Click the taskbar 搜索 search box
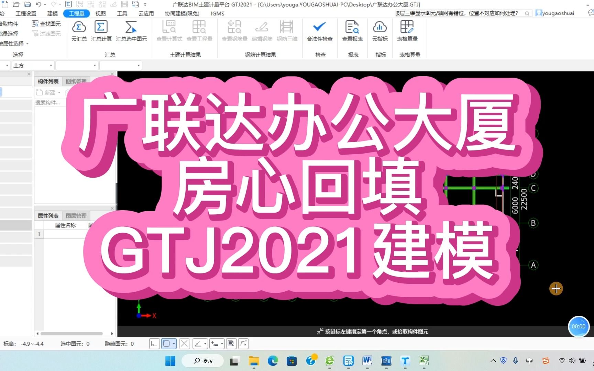594x371 pixels. 203,361
